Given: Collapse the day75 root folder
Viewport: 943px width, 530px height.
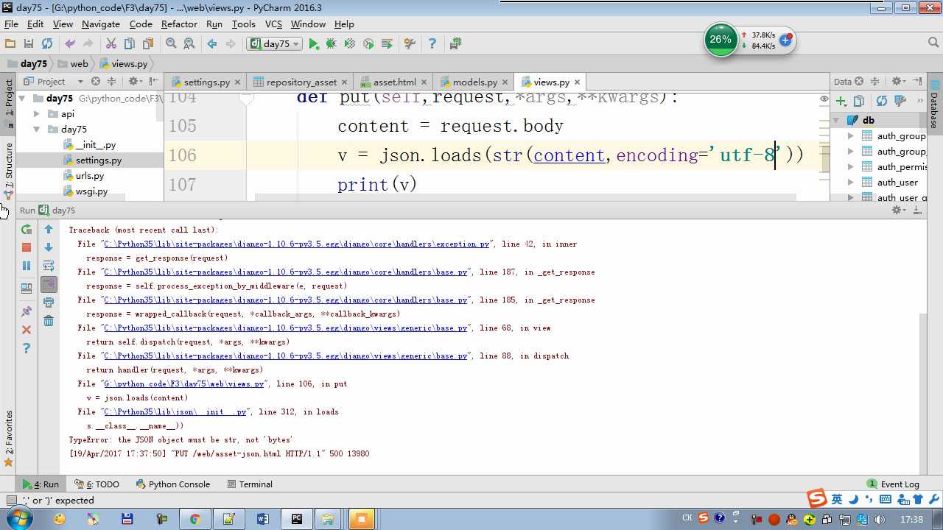Looking at the screenshot, I should pyautogui.click(x=22, y=99).
